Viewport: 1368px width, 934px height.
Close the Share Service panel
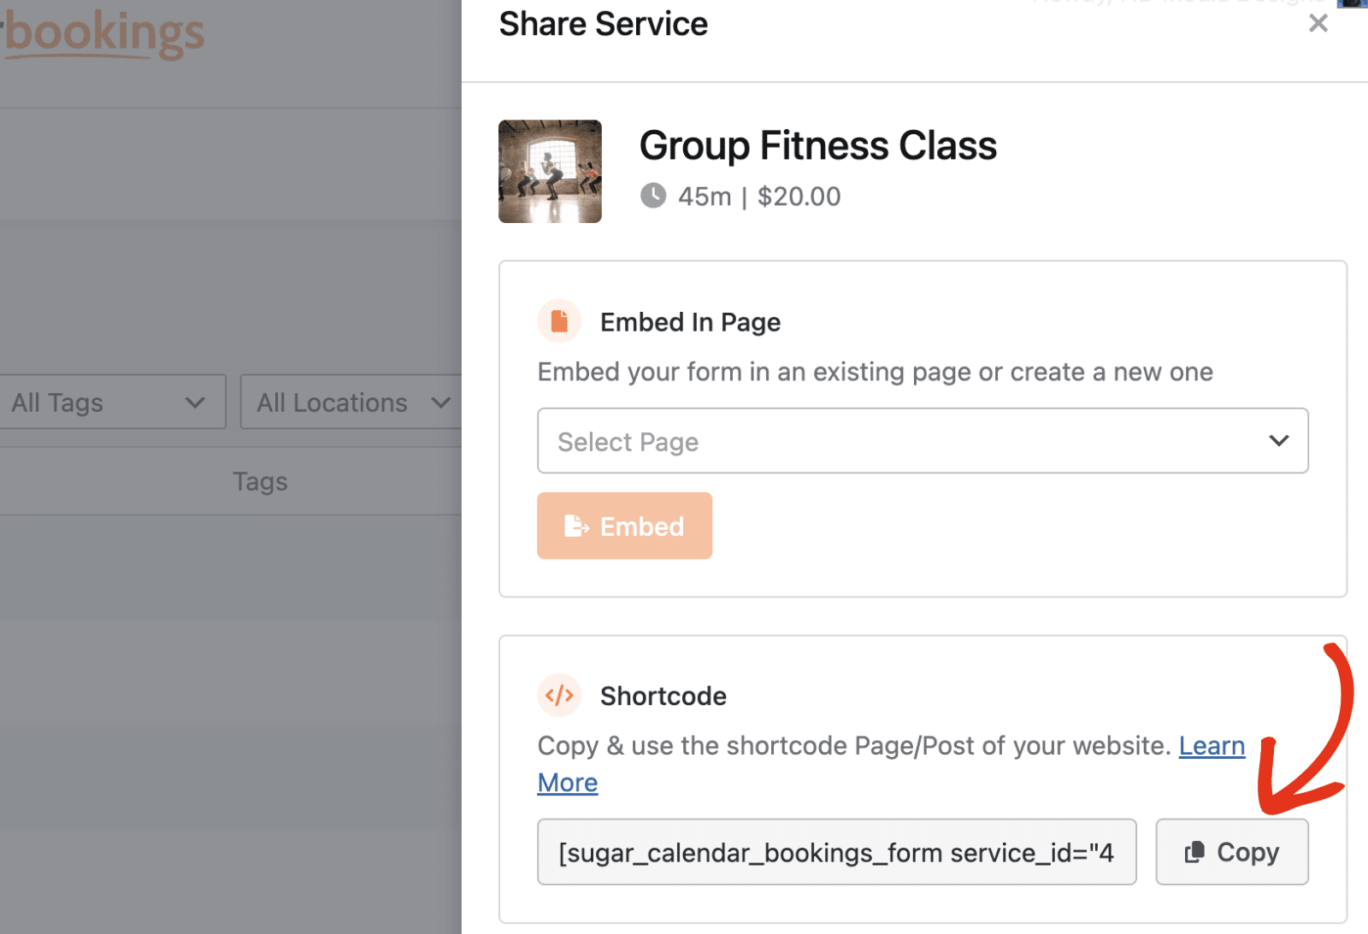[1318, 24]
